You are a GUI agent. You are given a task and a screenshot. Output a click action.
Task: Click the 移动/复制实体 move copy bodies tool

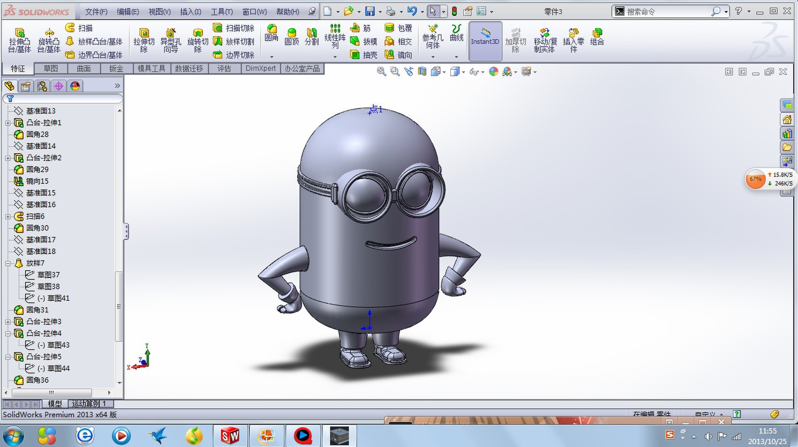pyautogui.click(x=545, y=41)
